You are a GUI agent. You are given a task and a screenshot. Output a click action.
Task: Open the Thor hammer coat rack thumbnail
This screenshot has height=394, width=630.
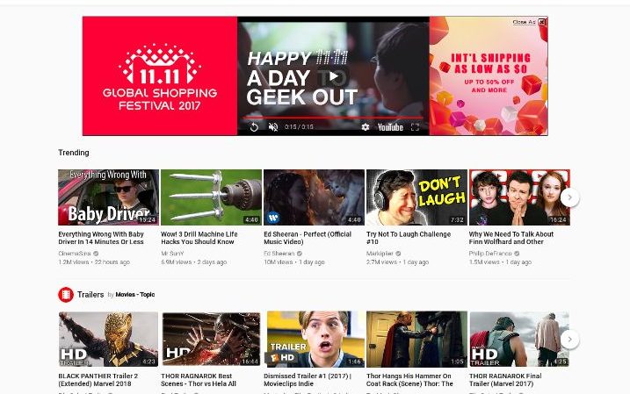[416, 339]
